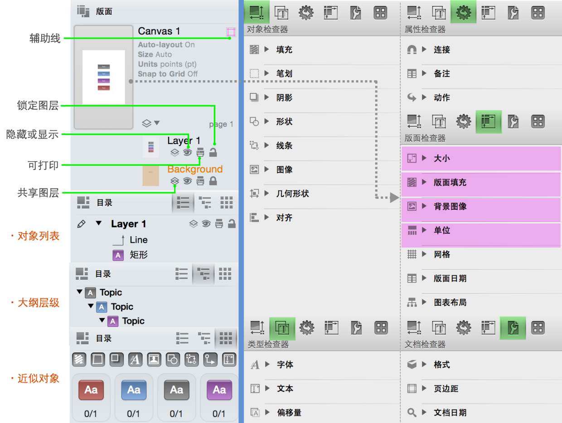Click highlighted gear icon above 属性检查器
Viewport: 562px width, 423px height.
pyautogui.click(x=463, y=12)
